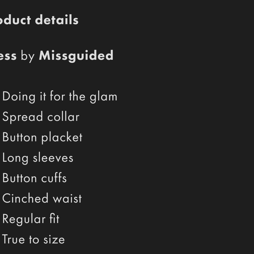Click the word 'placket'
254x254 pixels.
pyautogui.click(x=62, y=137)
